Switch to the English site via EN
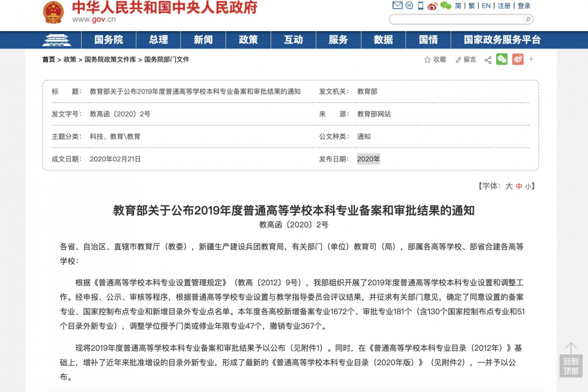Viewport: 588px width, 392px height. [x=486, y=6]
